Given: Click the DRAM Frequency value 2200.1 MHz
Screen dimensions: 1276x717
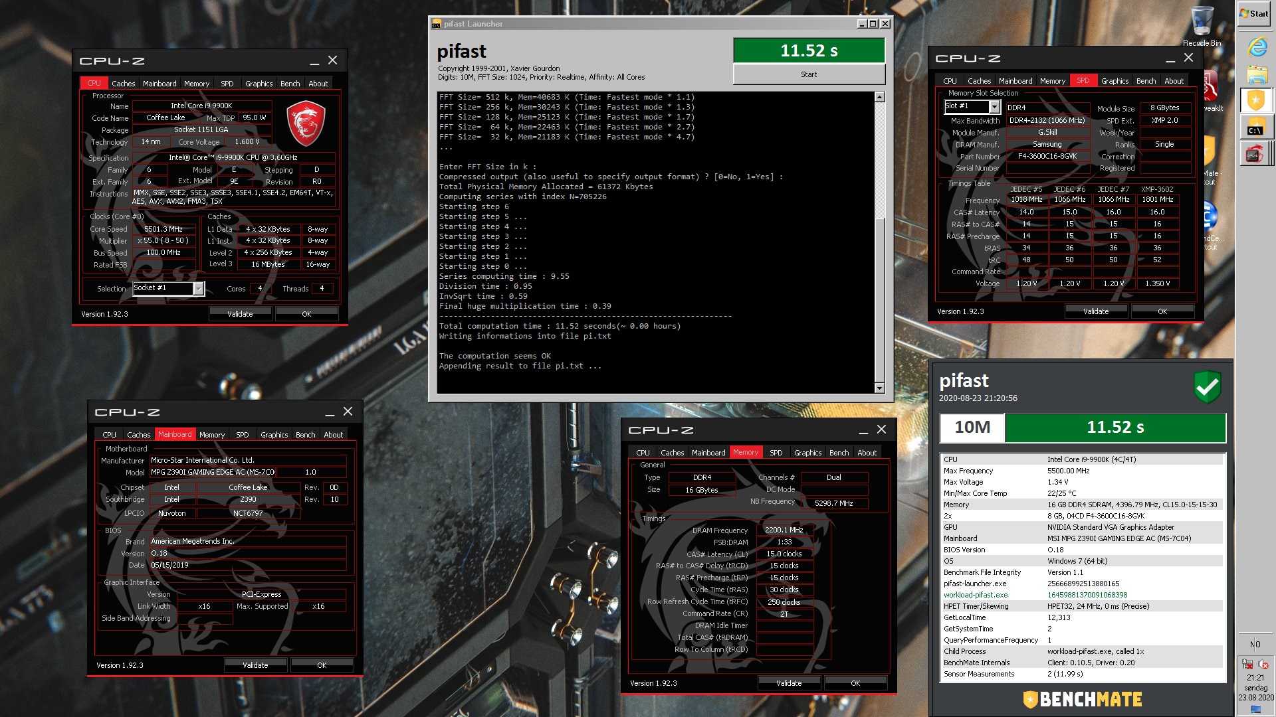Looking at the screenshot, I should tap(784, 530).
